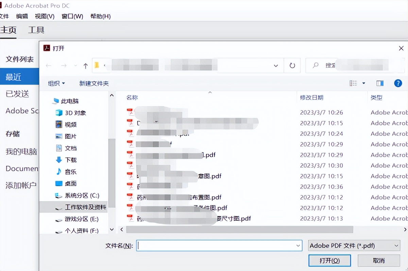Viewport: 408px width, 271px height.
Task: Click the change-view list icon in the dialog toolbar
Action: point(354,83)
